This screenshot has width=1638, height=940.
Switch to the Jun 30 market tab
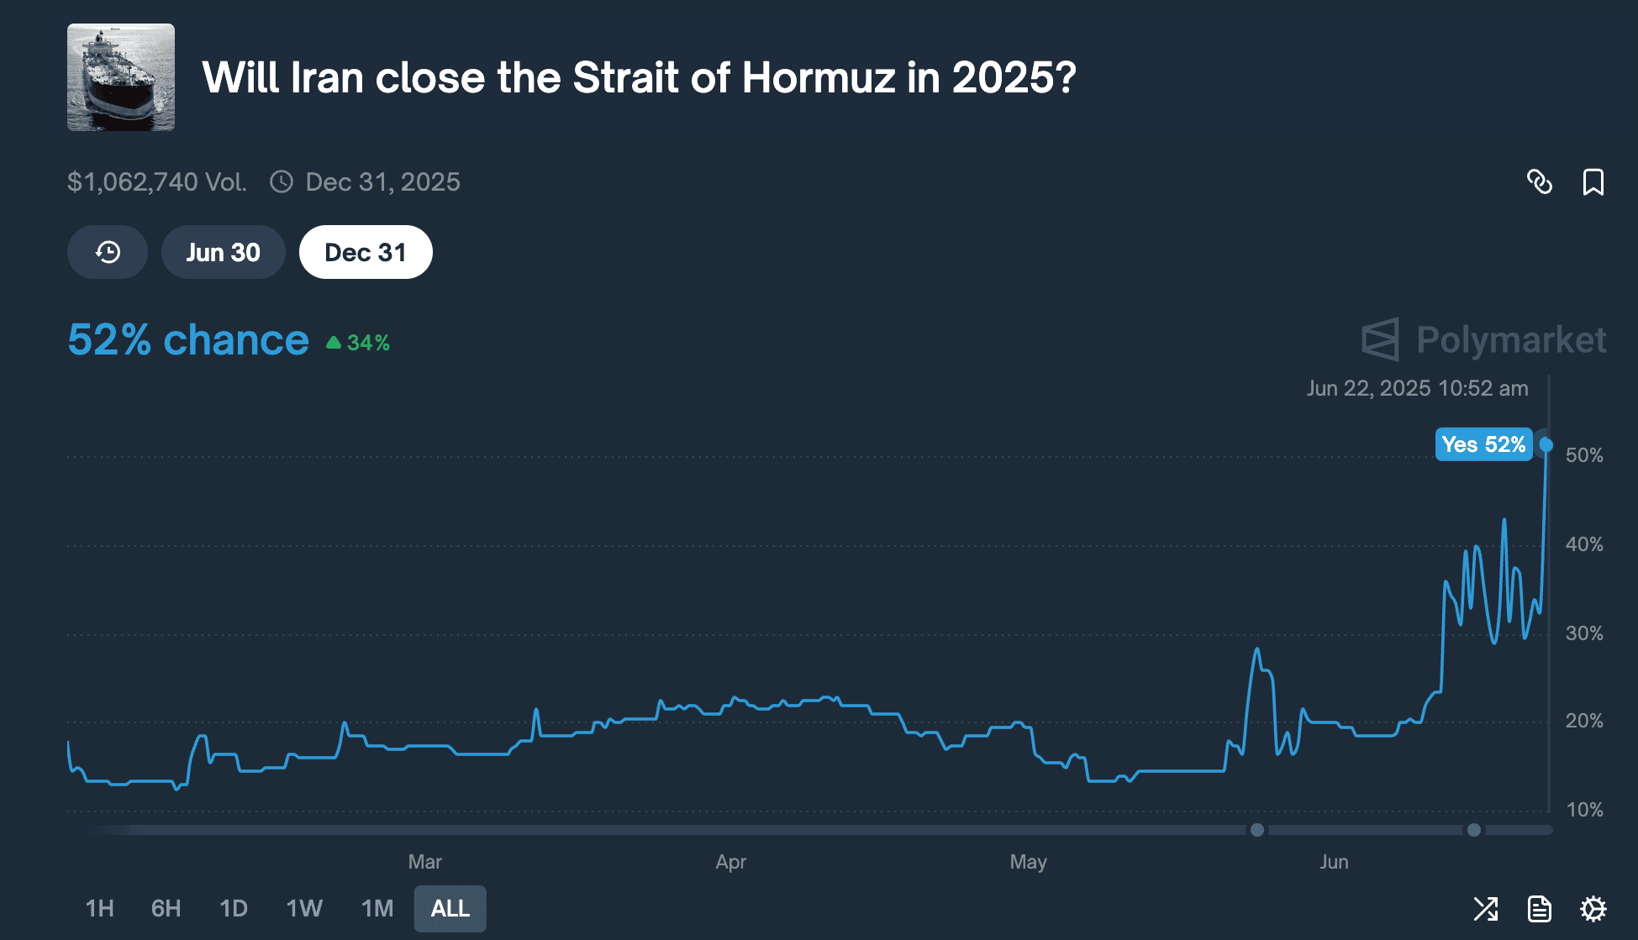pyautogui.click(x=223, y=251)
